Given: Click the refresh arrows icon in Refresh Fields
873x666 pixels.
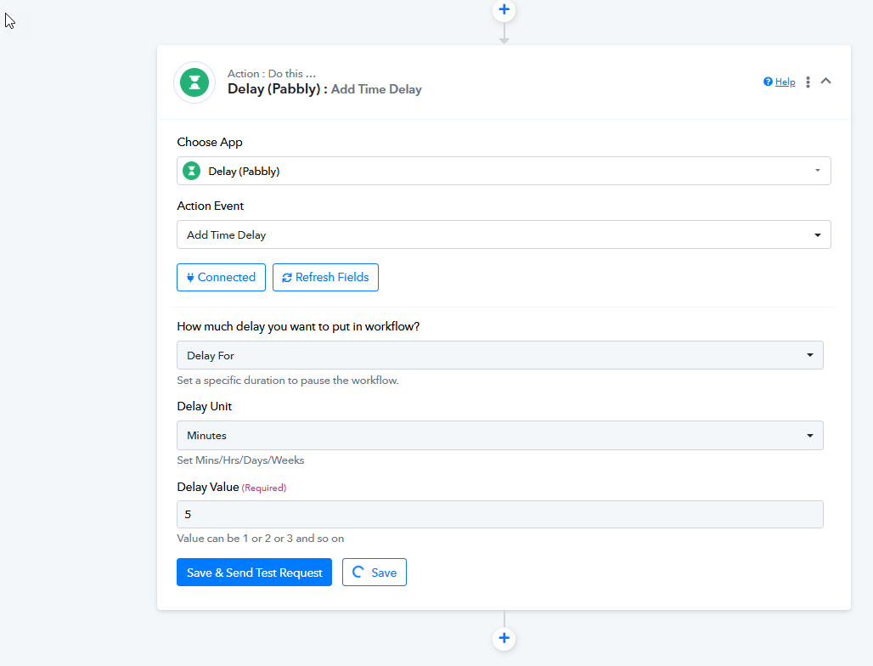Looking at the screenshot, I should [287, 278].
